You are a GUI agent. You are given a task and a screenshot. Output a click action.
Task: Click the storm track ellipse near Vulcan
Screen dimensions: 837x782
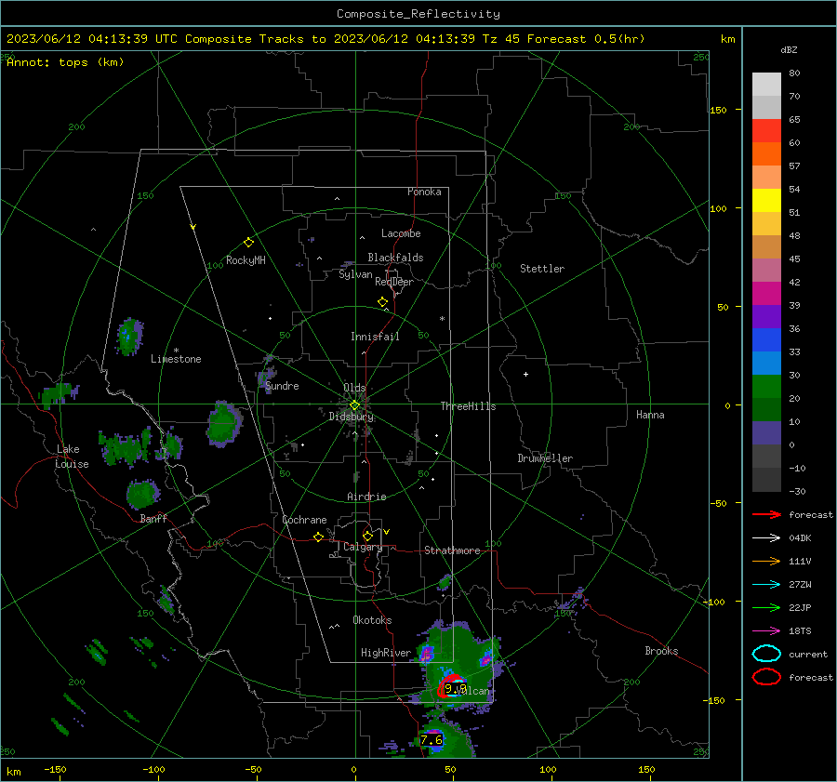point(452,687)
